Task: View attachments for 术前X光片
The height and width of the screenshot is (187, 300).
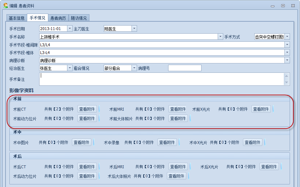Action: click(261, 109)
